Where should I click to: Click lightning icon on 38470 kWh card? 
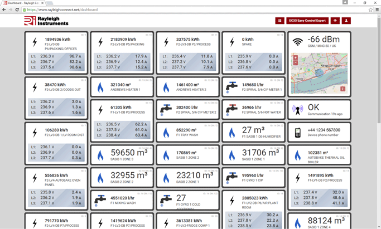point(35,87)
